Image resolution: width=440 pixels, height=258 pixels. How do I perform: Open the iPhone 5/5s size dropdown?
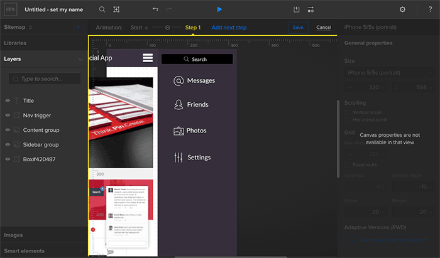[389, 73]
